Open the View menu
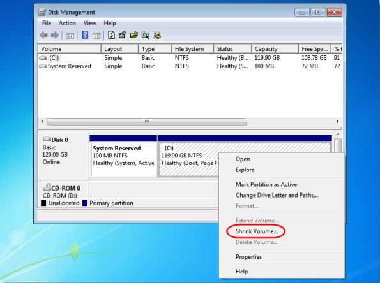Image resolution: width=380 pixels, height=283 pixels. (89, 23)
